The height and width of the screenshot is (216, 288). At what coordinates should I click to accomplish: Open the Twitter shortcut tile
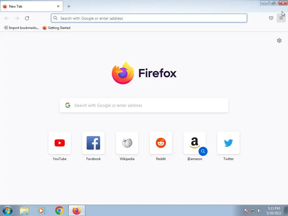(x=228, y=143)
